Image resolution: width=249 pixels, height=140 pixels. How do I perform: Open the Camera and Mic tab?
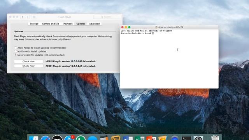coord(51,24)
